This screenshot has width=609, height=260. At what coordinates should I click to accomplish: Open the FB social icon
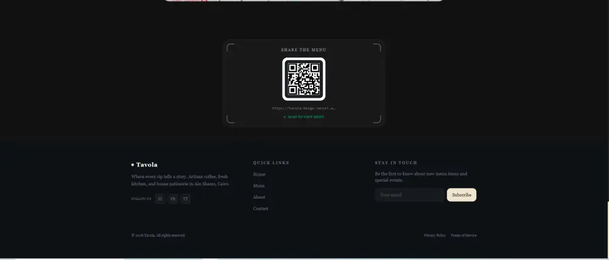coord(173,199)
